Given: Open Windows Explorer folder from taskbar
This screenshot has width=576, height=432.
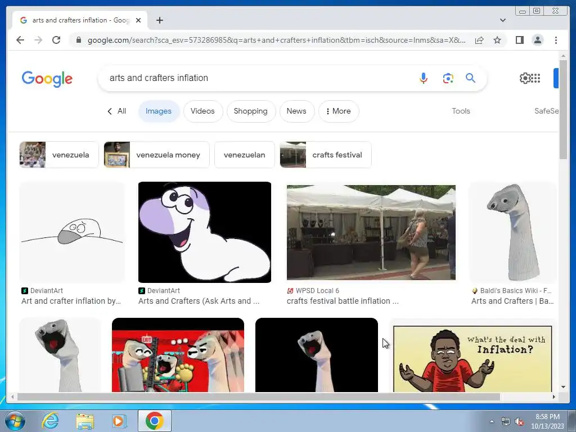Looking at the screenshot, I should [x=85, y=421].
